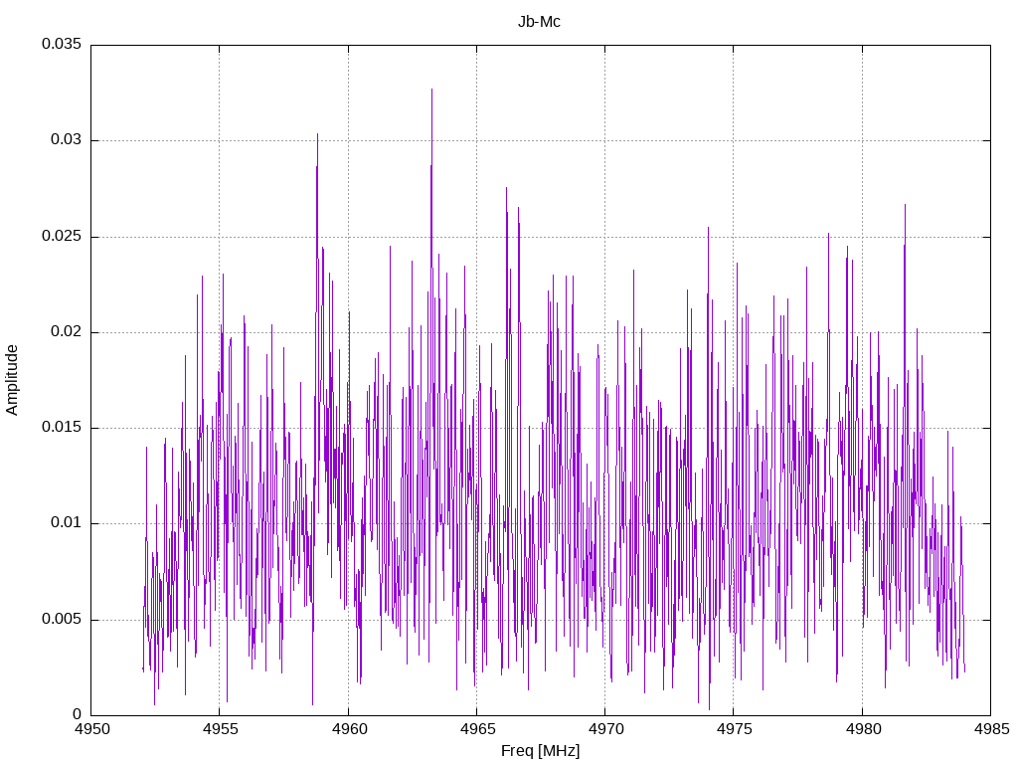Click the x-axis value 4955

pos(220,729)
